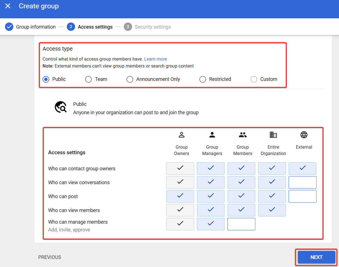This screenshot has width=339, height=267.
Task: Click the NEXT button
Action: coord(316,257)
